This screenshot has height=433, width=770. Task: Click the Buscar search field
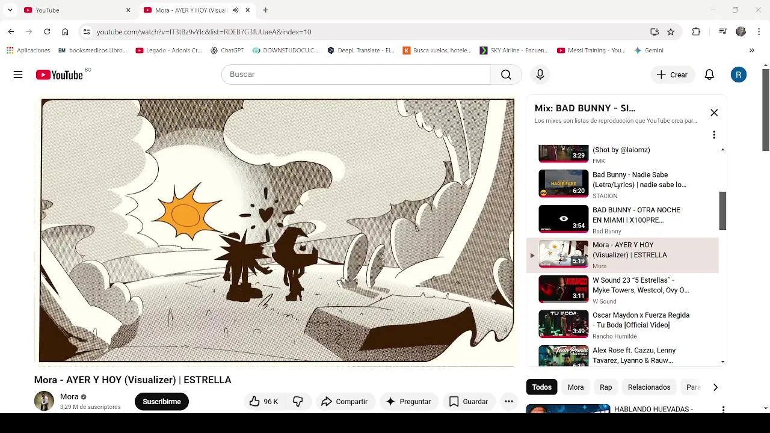pyautogui.click(x=356, y=75)
